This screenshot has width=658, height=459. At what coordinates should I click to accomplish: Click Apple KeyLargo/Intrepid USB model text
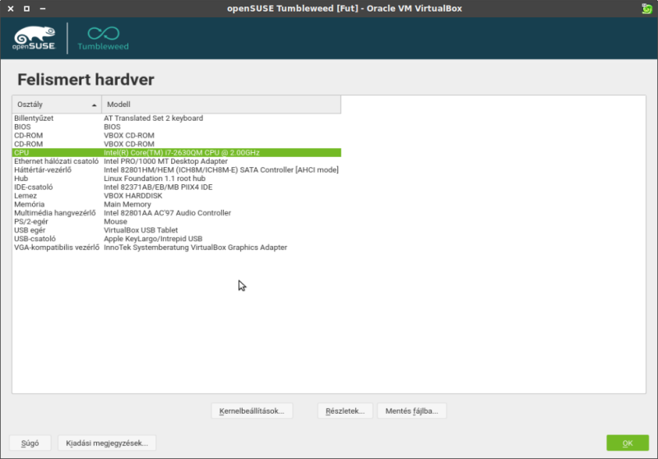(x=153, y=239)
